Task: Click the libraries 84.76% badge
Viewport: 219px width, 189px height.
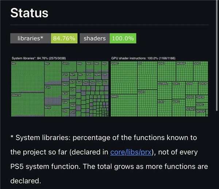Action: [x=44, y=38]
